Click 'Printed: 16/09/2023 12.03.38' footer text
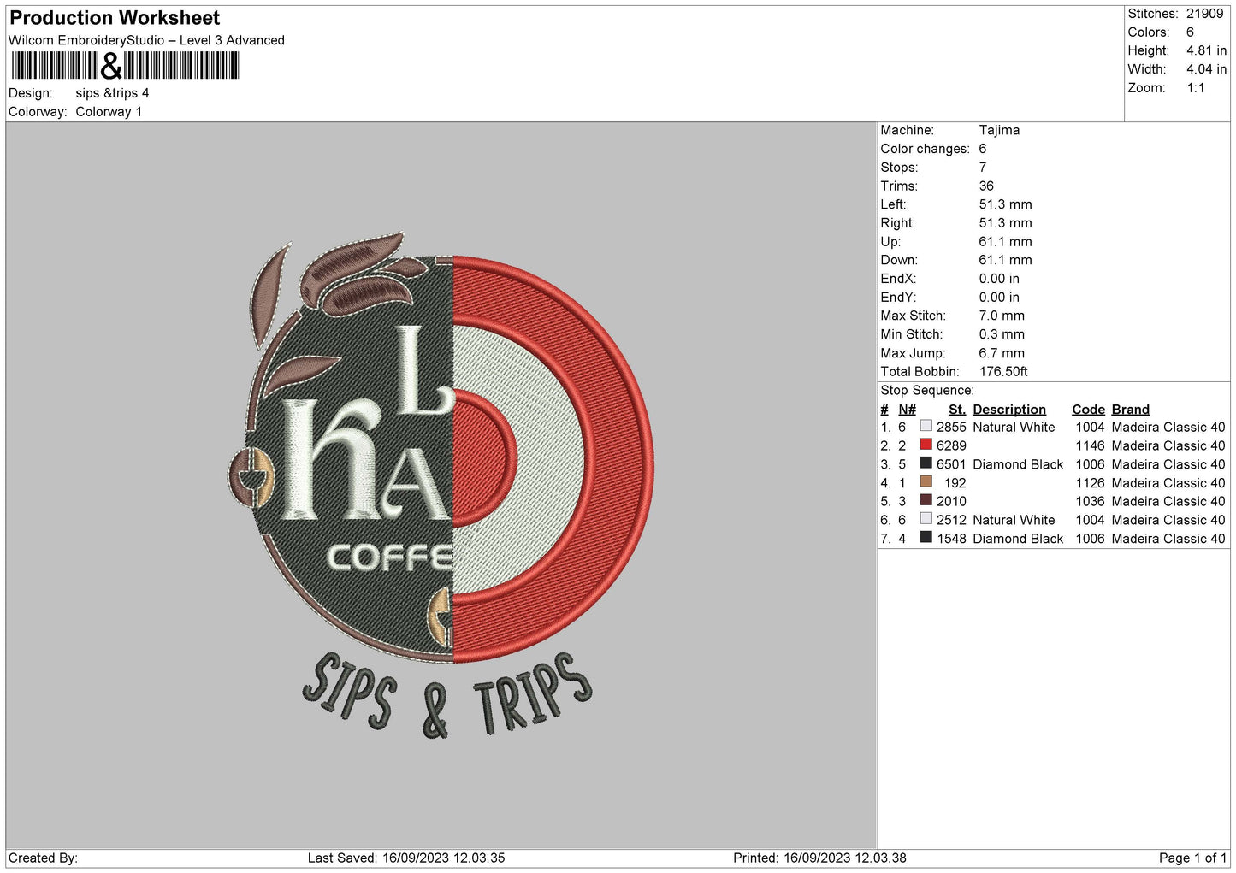The width and height of the screenshot is (1236, 873). (x=819, y=858)
